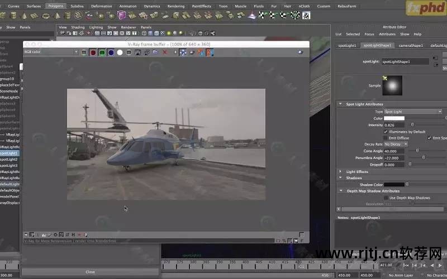Click the Intensity slider handle
The height and width of the screenshot is (279, 447).
(x=412, y=124)
